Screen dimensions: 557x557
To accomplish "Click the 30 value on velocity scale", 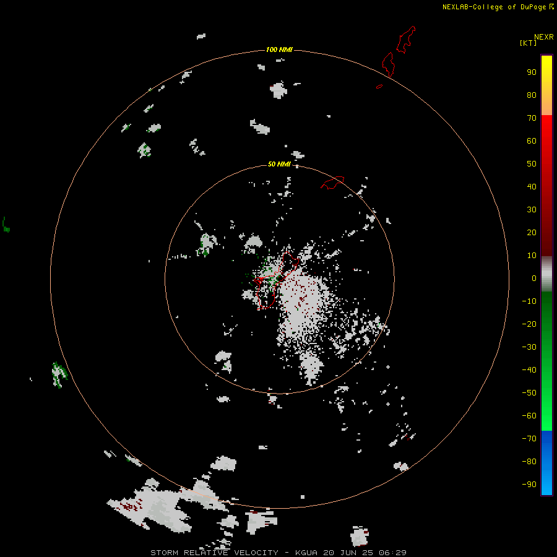I will pyautogui.click(x=532, y=210).
